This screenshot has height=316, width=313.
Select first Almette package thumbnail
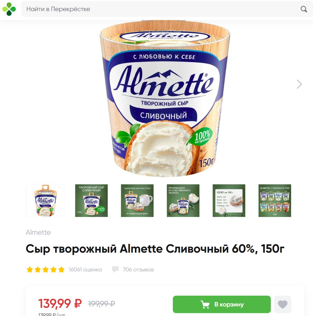point(46,201)
